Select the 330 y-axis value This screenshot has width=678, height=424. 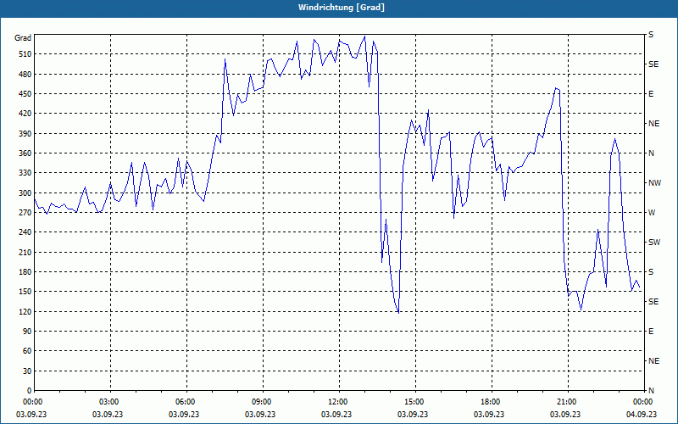click(25, 173)
